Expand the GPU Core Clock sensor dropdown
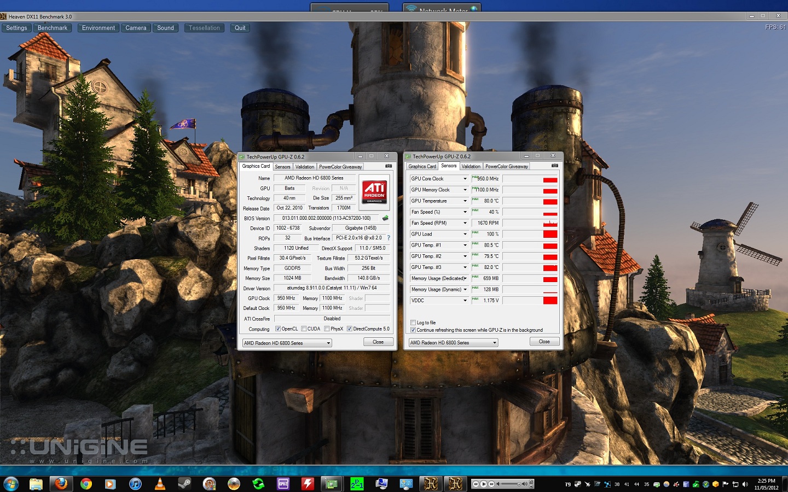This screenshot has width=788, height=492. click(465, 179)
